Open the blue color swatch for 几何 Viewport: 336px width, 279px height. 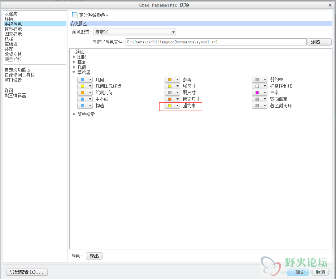pyautogui.click(x=85, y=80)
